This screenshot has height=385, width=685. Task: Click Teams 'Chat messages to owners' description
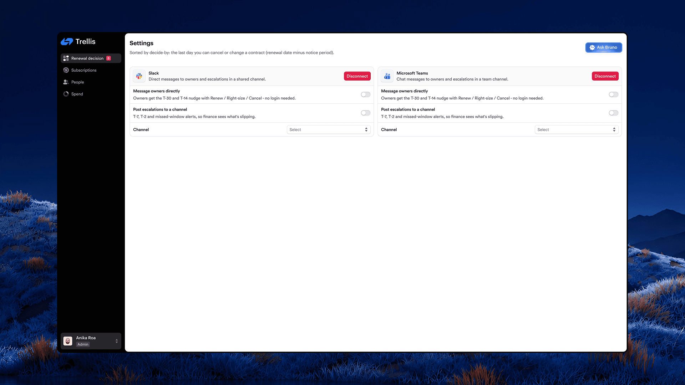[x=452, y=79]
